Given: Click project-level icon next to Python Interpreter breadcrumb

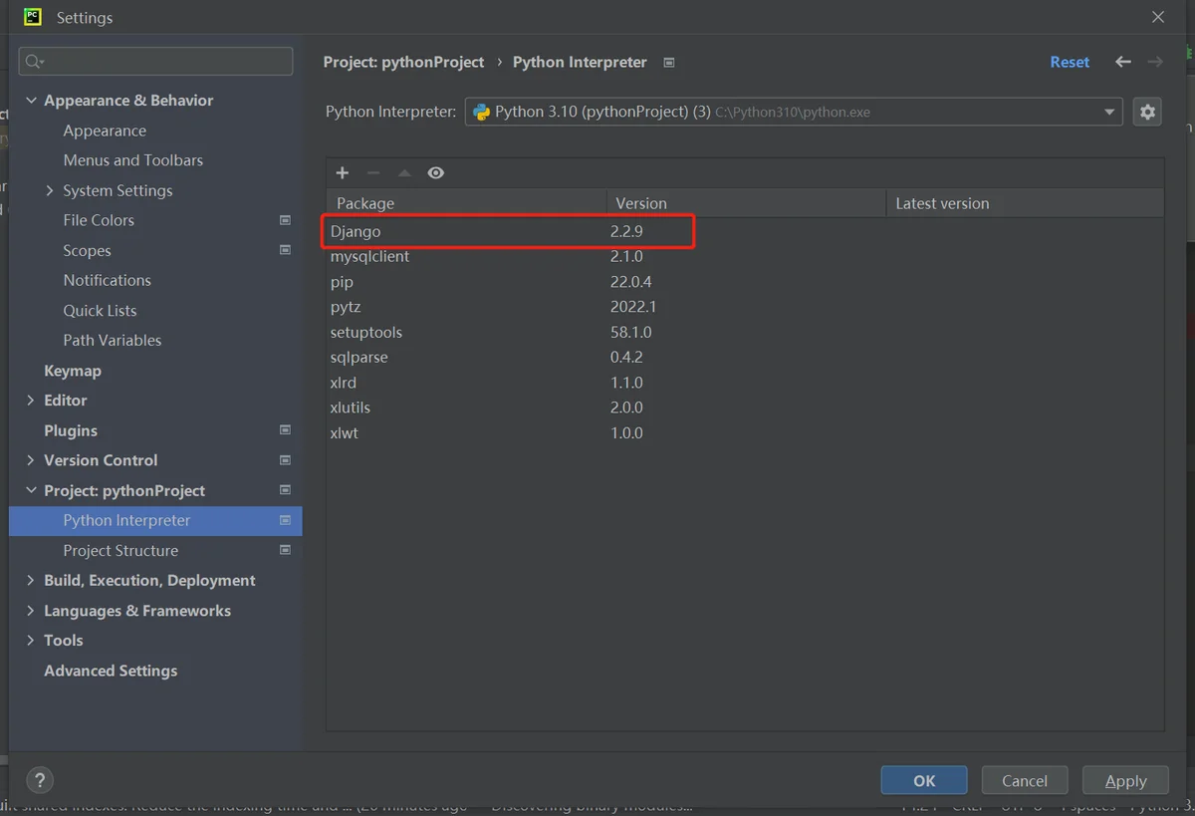Looking at the screenshot, I should (x=669, y=62).
